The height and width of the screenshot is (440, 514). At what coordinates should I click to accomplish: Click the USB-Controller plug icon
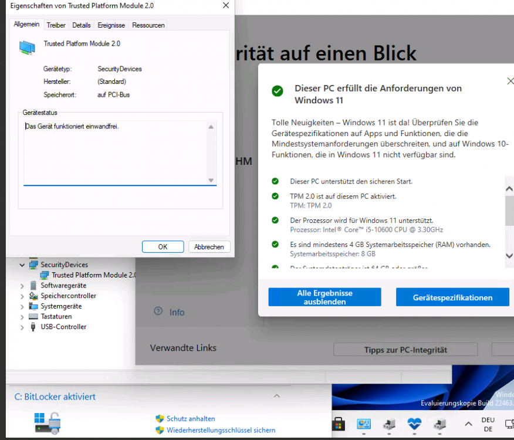click(33, 327)
